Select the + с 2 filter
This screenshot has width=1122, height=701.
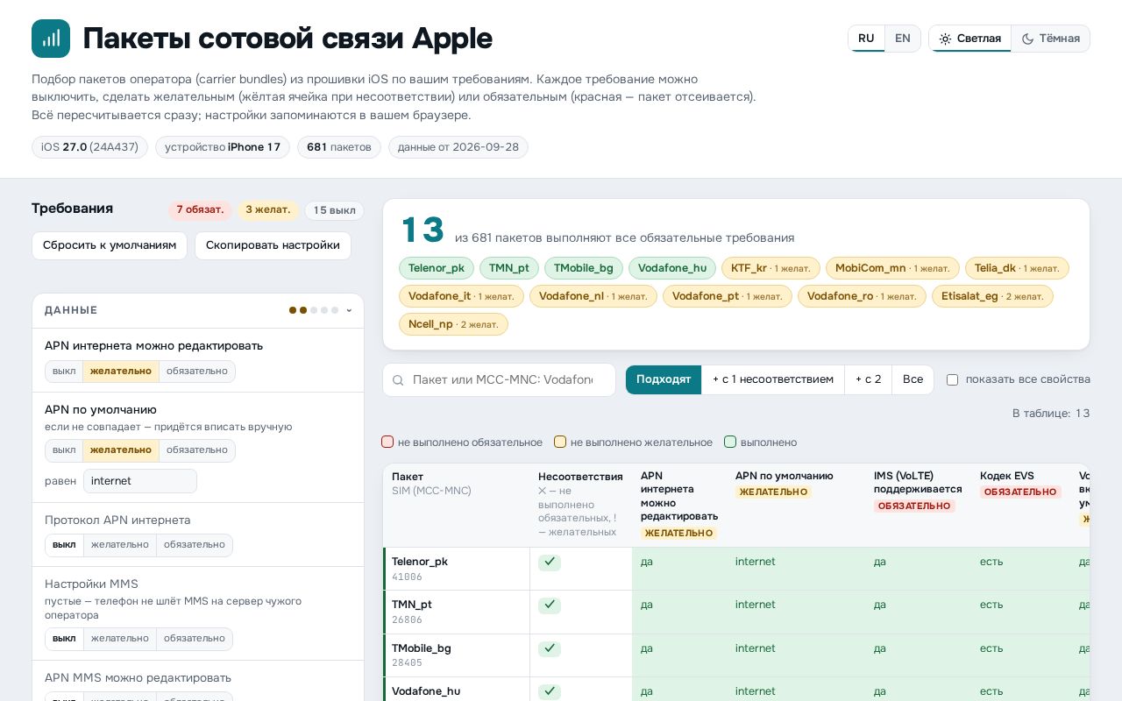pyautogui.click(x=869, y=379)
